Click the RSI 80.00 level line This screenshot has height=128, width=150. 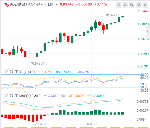point(70,75)
